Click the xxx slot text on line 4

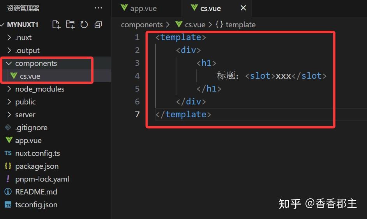pyautogui.click(x=283, y=76)
